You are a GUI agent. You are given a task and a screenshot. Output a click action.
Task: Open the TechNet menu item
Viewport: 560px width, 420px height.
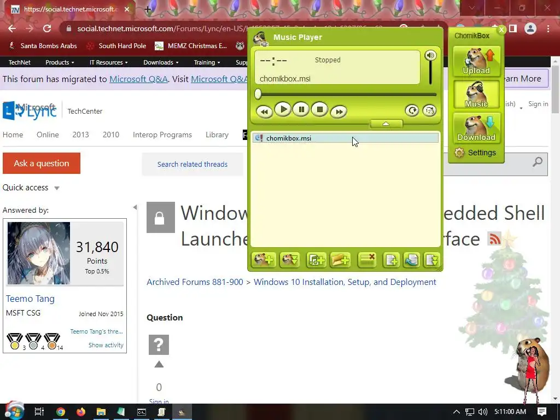tap(19, 62)
